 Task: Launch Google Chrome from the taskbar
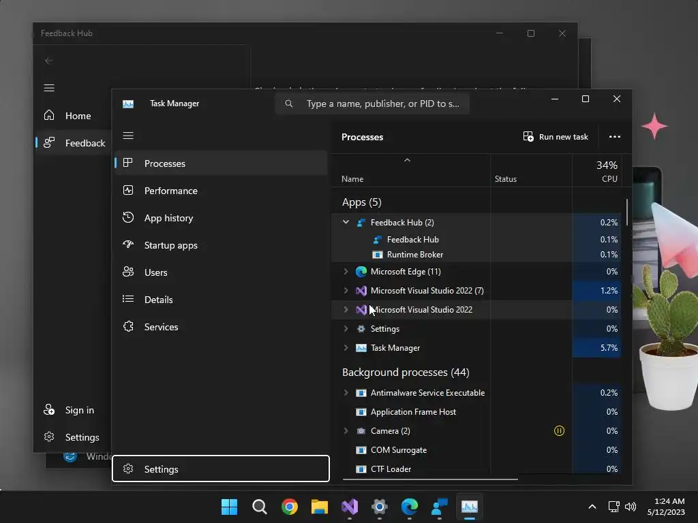point(289,507)
